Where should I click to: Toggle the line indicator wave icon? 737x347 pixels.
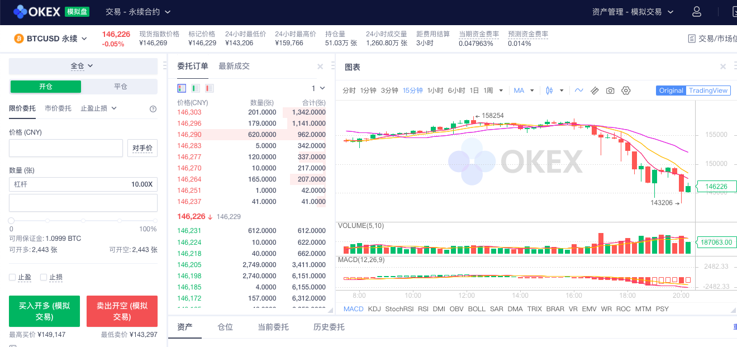click(x=579, y=91)
